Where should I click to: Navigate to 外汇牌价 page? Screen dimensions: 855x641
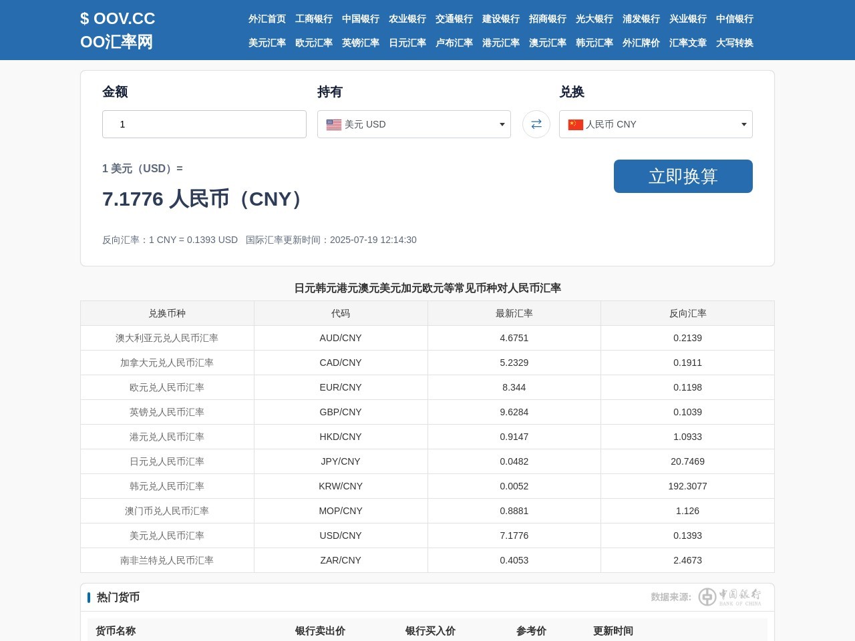pos(641,43)
